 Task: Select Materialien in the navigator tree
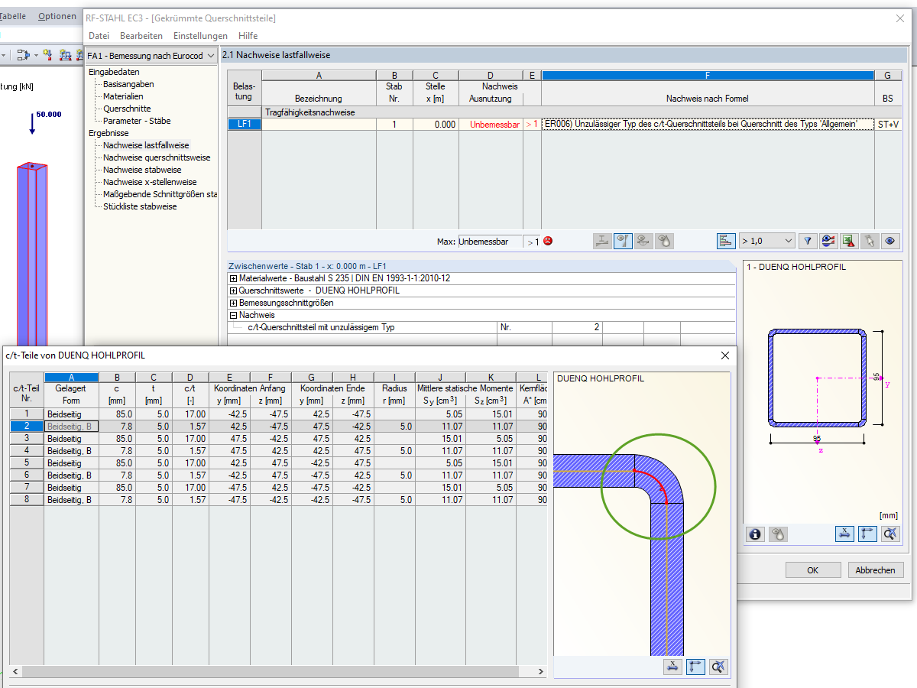pos(123,96)
